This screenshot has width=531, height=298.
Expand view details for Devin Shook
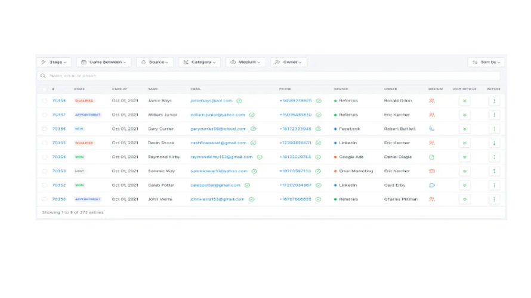coord(465,143)
